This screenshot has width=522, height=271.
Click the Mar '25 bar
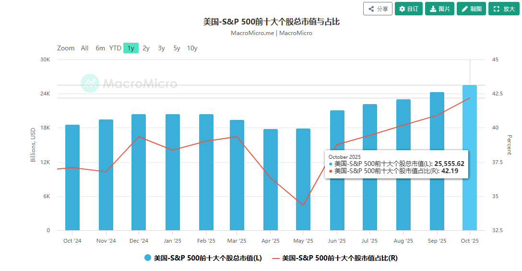click(x=237, y=175)
